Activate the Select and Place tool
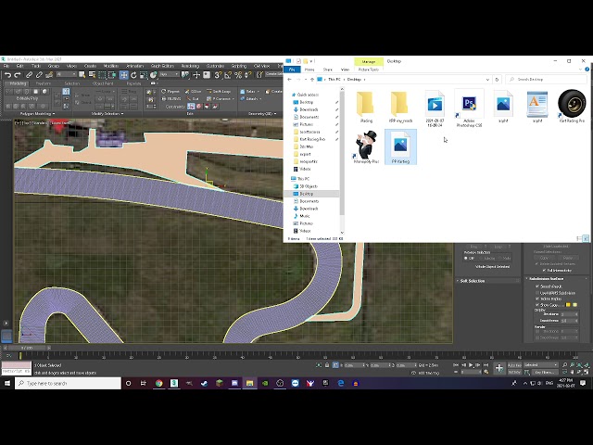593x445 pixels. [153, 75]
